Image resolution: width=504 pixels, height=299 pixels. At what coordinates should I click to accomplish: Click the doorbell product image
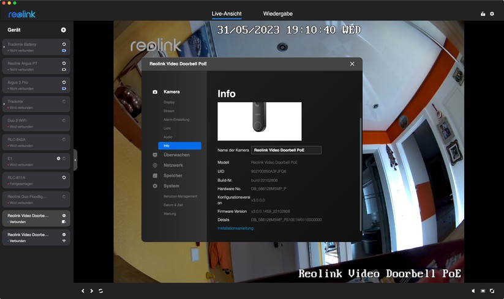pos(260,121)
